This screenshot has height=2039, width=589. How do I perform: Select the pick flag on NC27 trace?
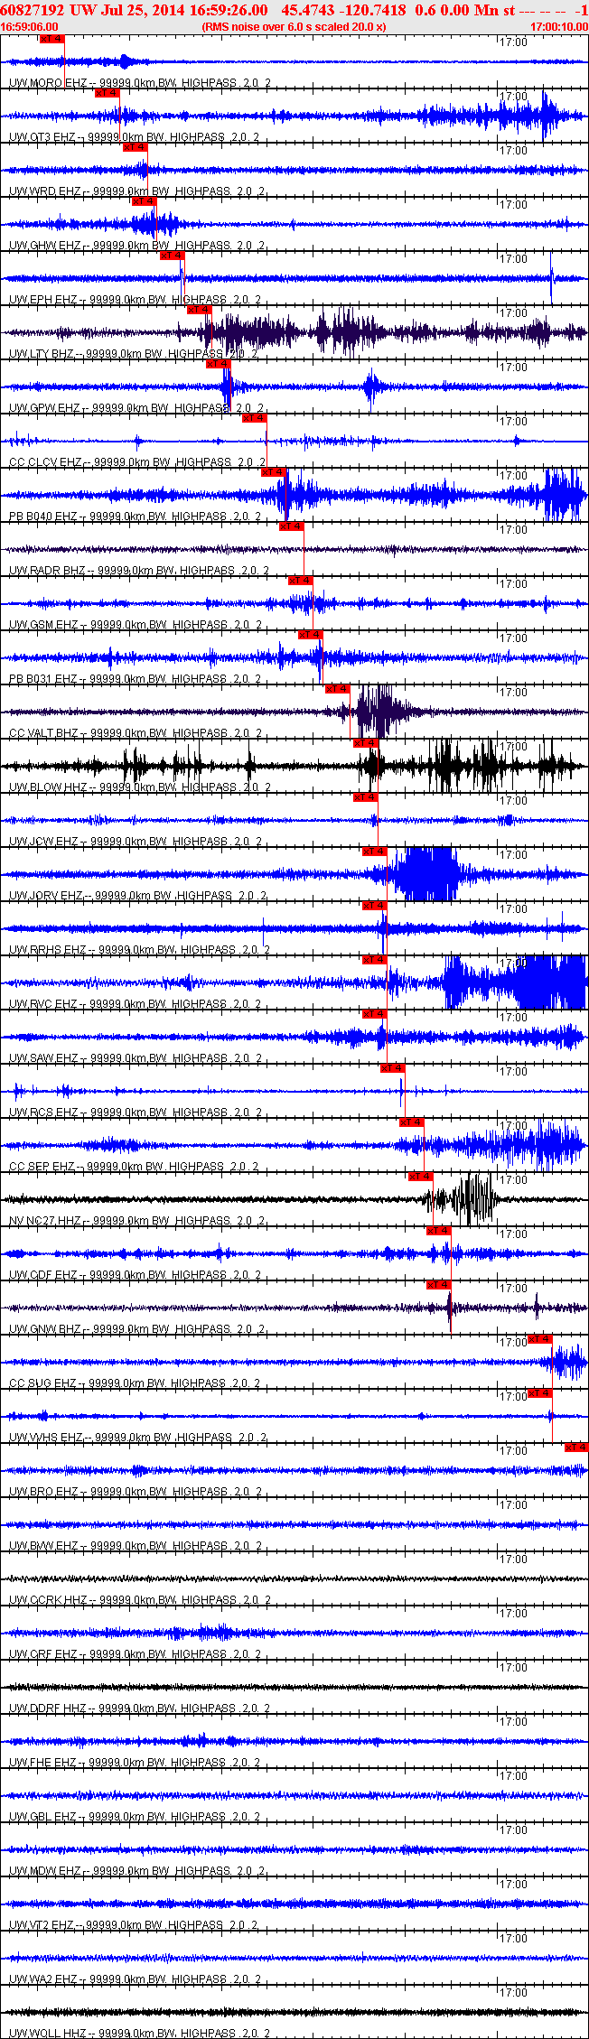click(x=420, y=1177)
